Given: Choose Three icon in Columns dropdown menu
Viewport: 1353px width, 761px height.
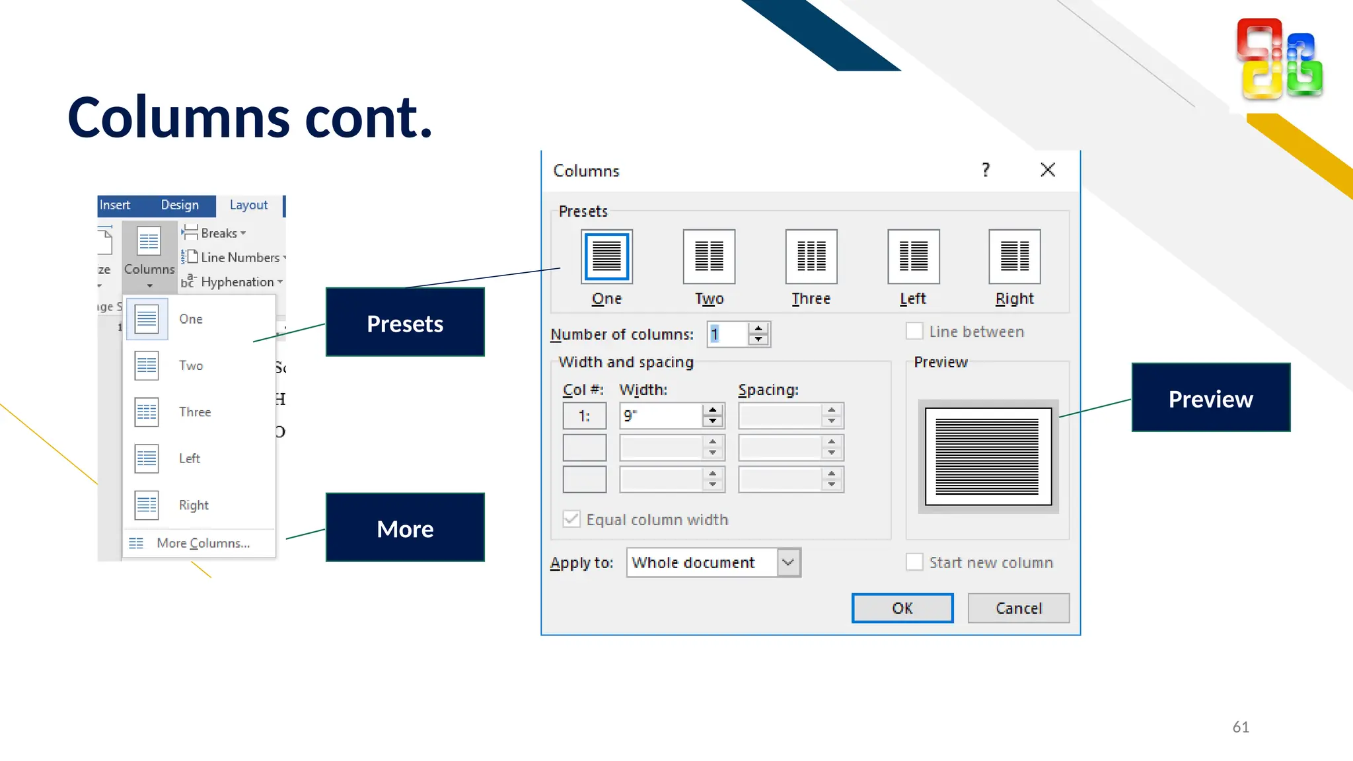Looking at the screenshot, I should click(x=147, y=412).
